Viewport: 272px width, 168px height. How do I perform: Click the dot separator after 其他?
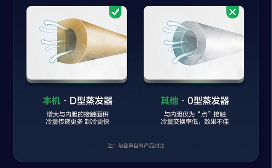183,101
